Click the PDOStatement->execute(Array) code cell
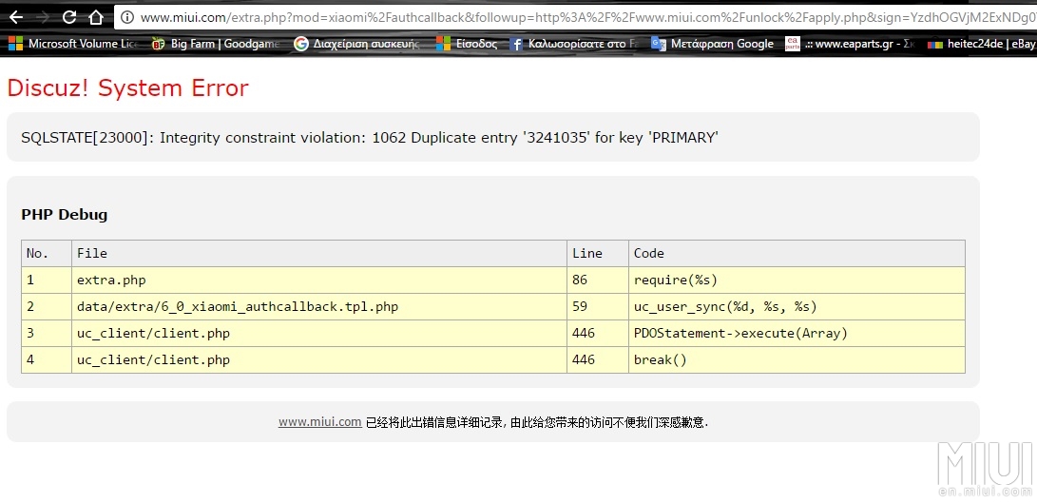The image size is (1037, 503). [797, 333]
